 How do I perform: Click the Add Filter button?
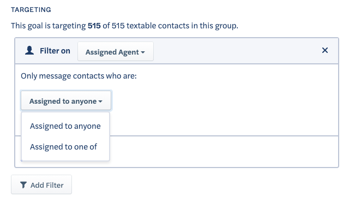tap(41, 184)
